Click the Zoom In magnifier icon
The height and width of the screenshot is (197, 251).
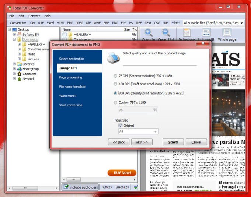tap(149, 32)
